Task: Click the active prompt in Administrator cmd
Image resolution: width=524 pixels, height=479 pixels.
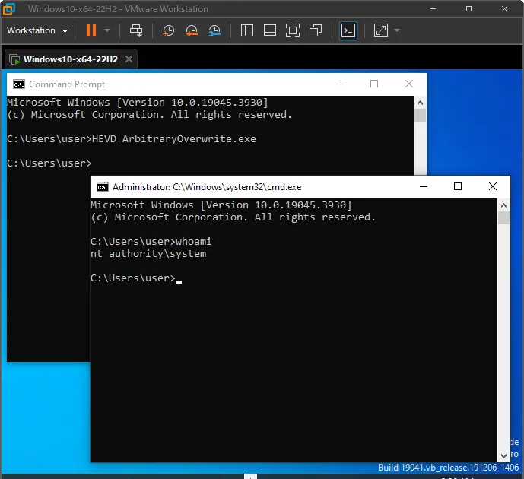Action: coord(135,278)
